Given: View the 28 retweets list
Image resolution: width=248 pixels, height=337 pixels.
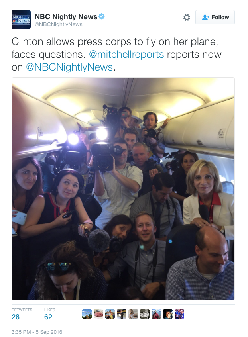Looking at the screenshot, I should pos(22,314).
